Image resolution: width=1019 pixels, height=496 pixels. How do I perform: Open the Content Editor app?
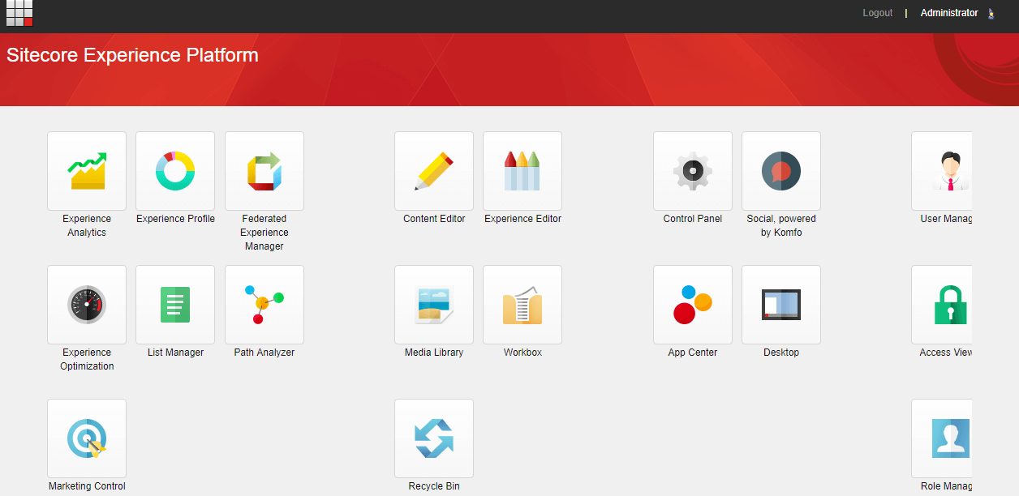(x=434, y=171)
